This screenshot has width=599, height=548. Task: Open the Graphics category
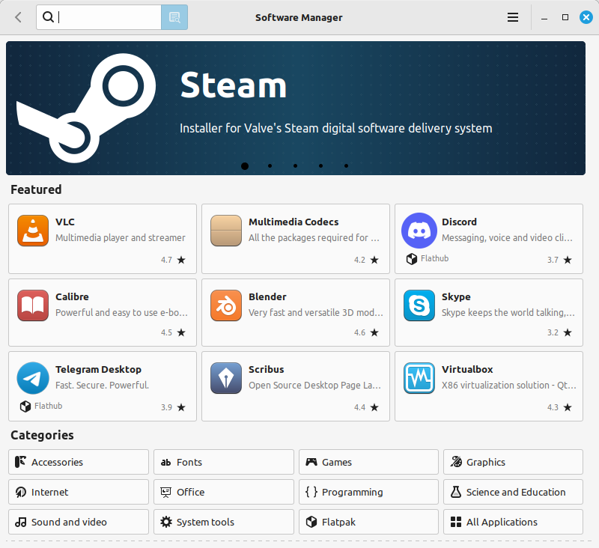click(513, 462)
